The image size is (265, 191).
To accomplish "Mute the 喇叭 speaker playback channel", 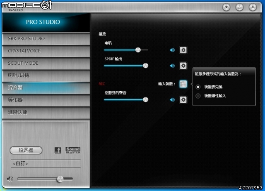I will click(x=172, y=50).
